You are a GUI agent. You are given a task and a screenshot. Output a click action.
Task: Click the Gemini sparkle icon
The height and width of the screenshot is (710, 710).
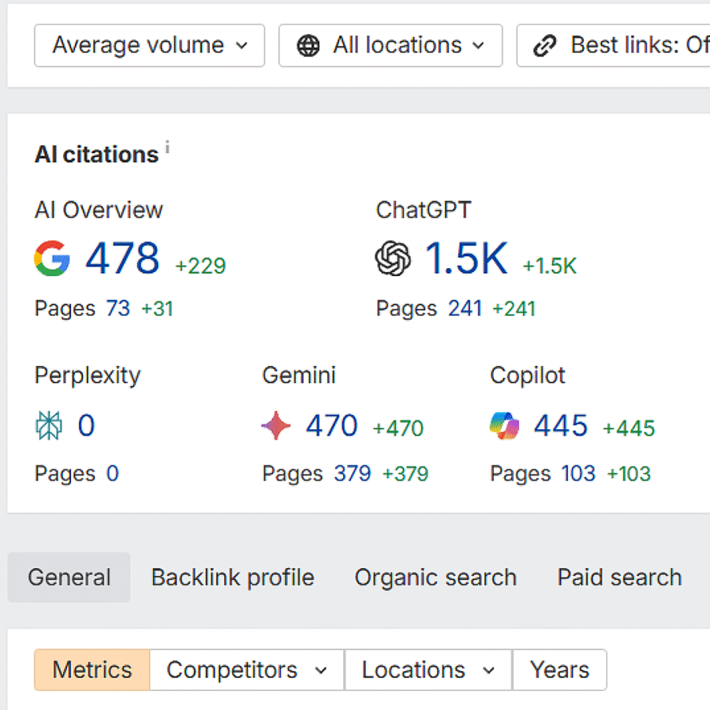[x=276, y=427]
